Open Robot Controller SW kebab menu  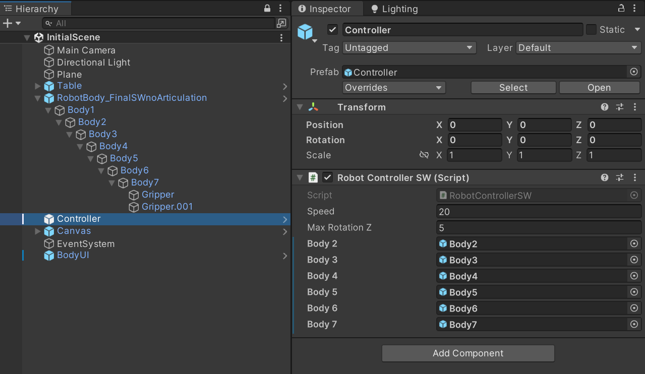[635, 178]
